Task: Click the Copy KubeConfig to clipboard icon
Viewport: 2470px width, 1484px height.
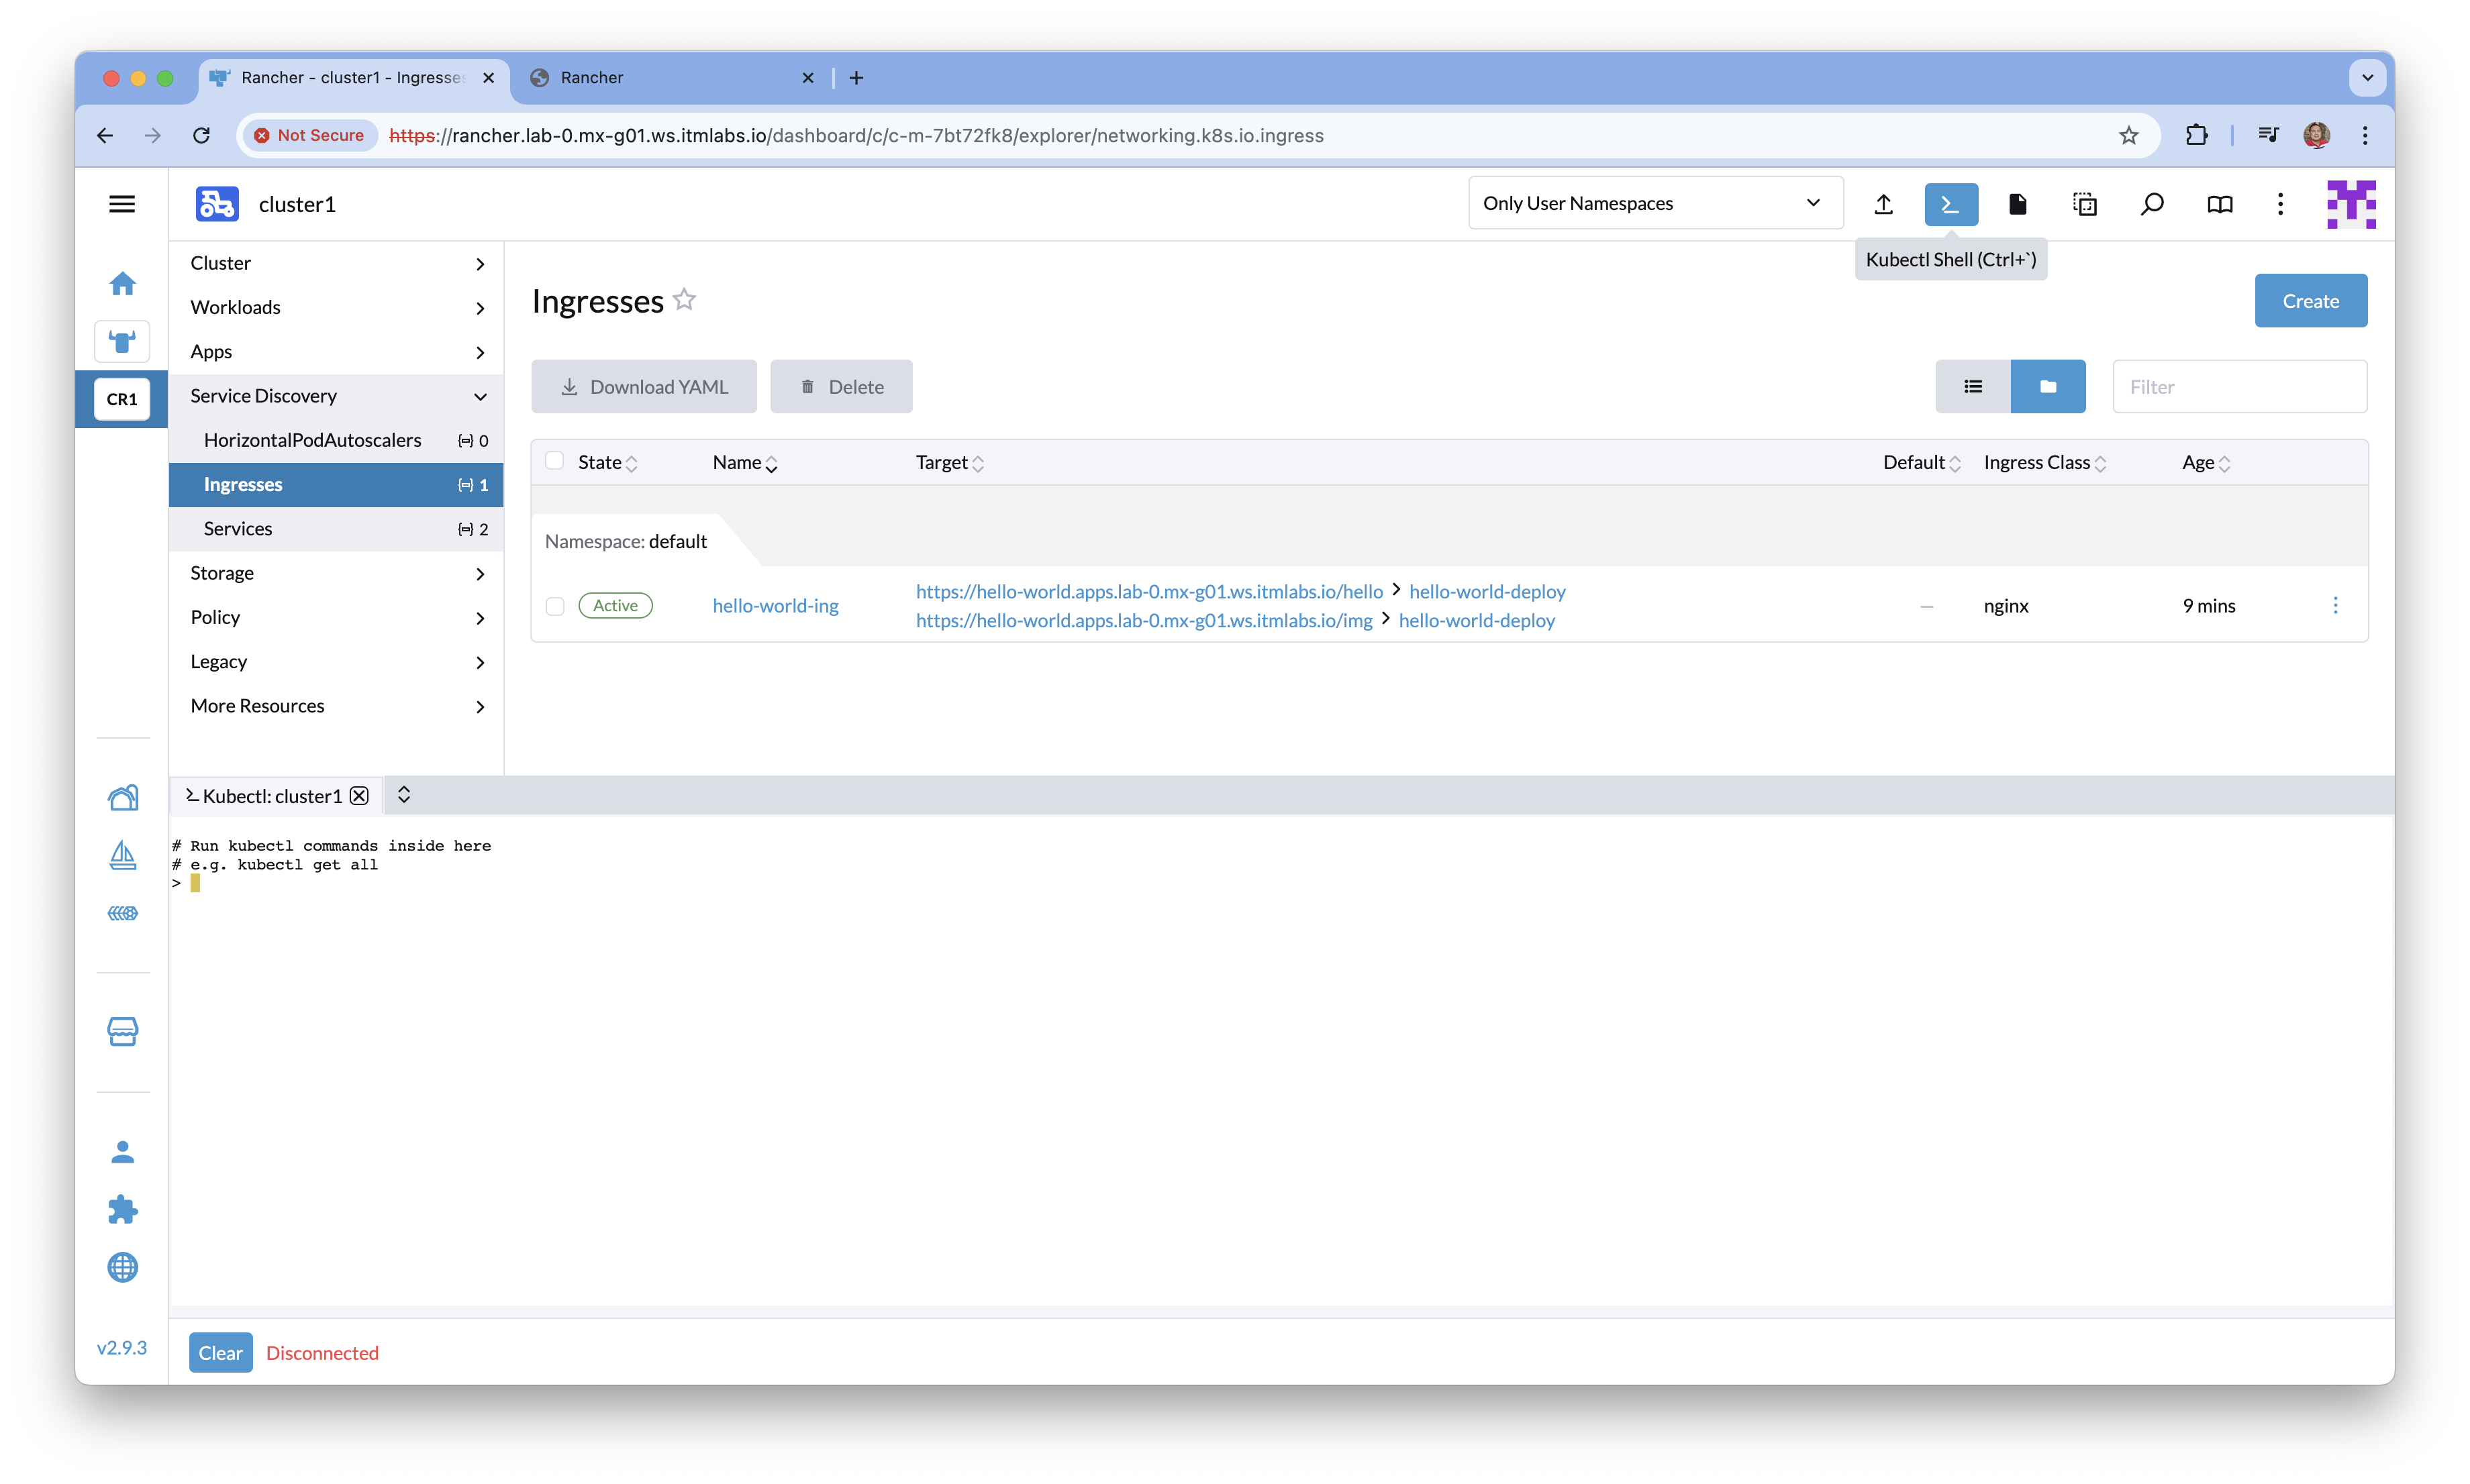Action: pyautogui.click(x=2084, y=204)
